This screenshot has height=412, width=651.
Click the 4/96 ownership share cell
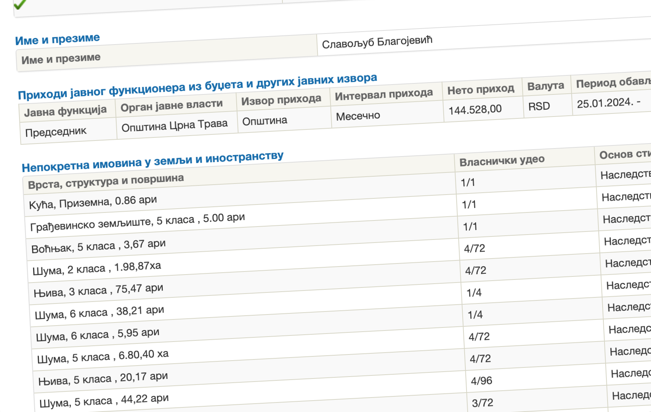coord(481,380)
